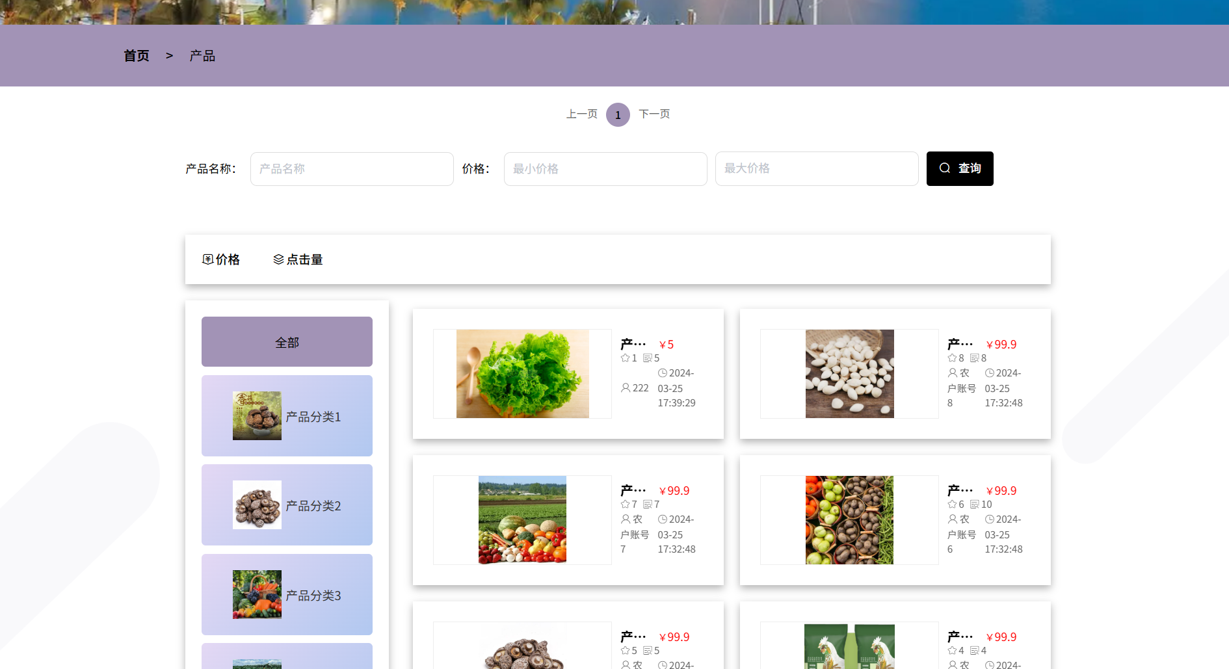Focus the 产品名称 input field
The width and height of the screenshot is (1229, 669).
352,169
